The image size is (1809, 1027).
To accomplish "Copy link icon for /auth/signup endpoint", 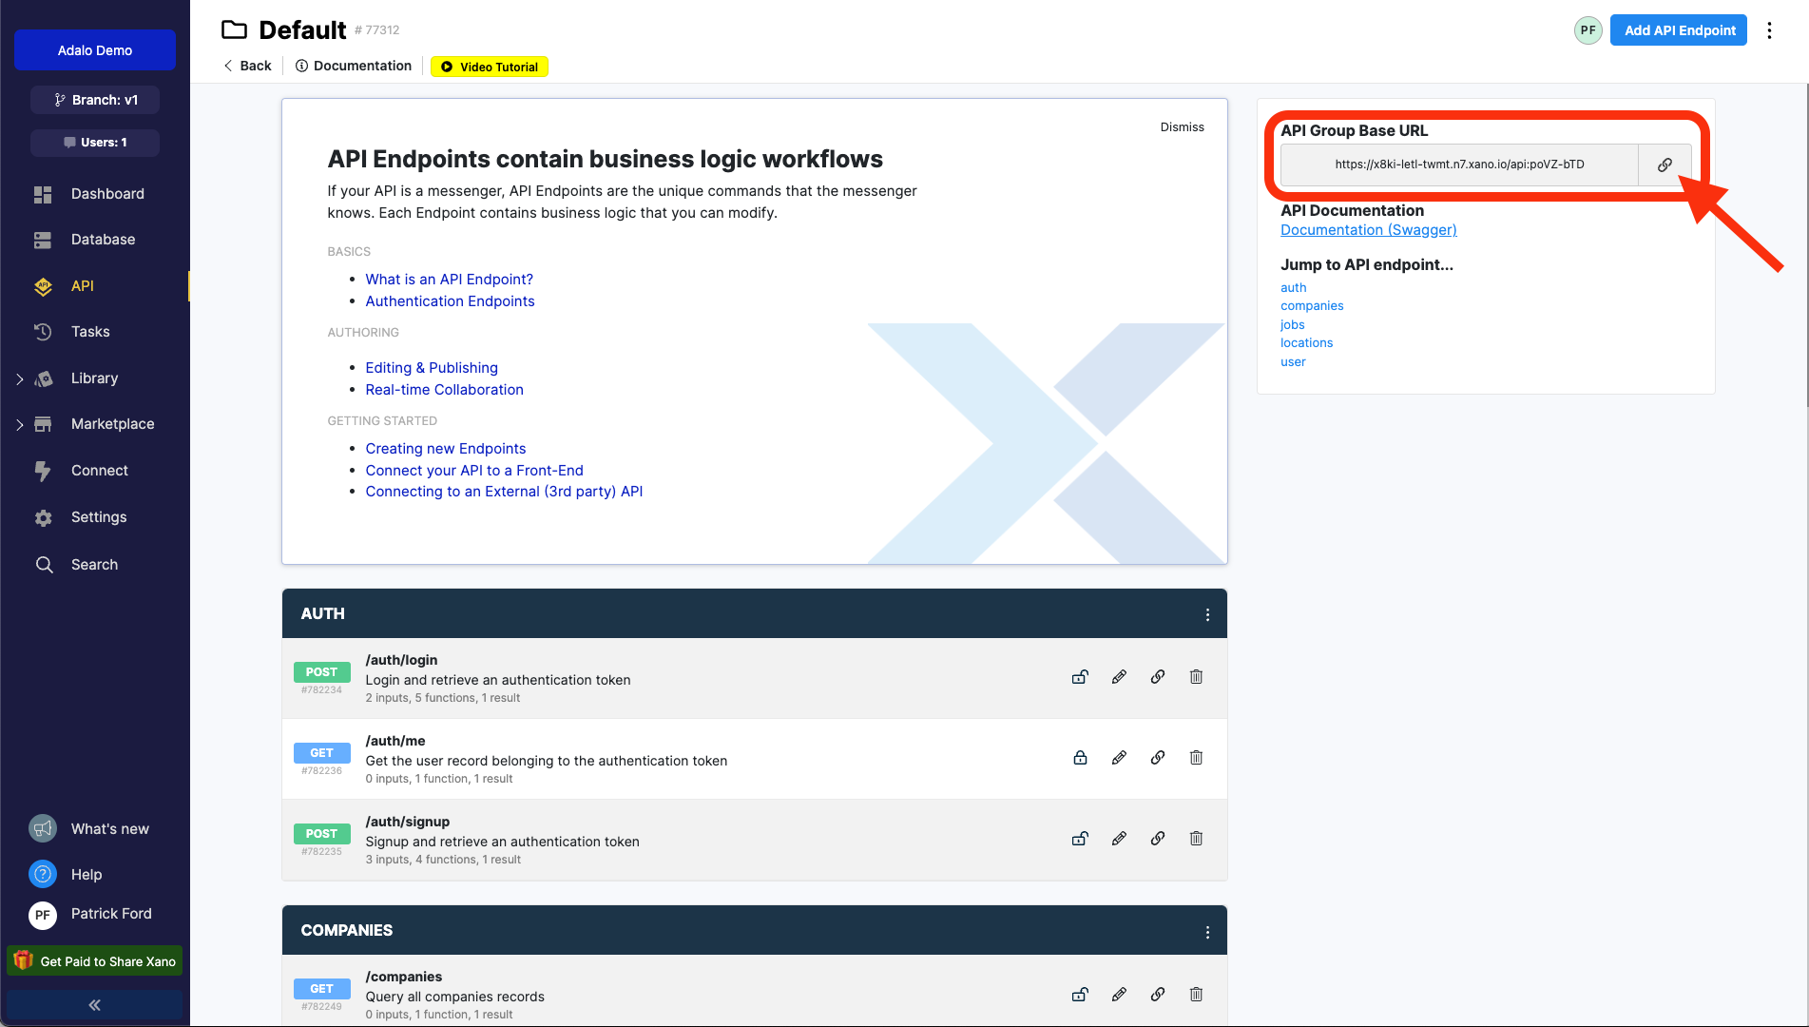I will pos(1157,839).
